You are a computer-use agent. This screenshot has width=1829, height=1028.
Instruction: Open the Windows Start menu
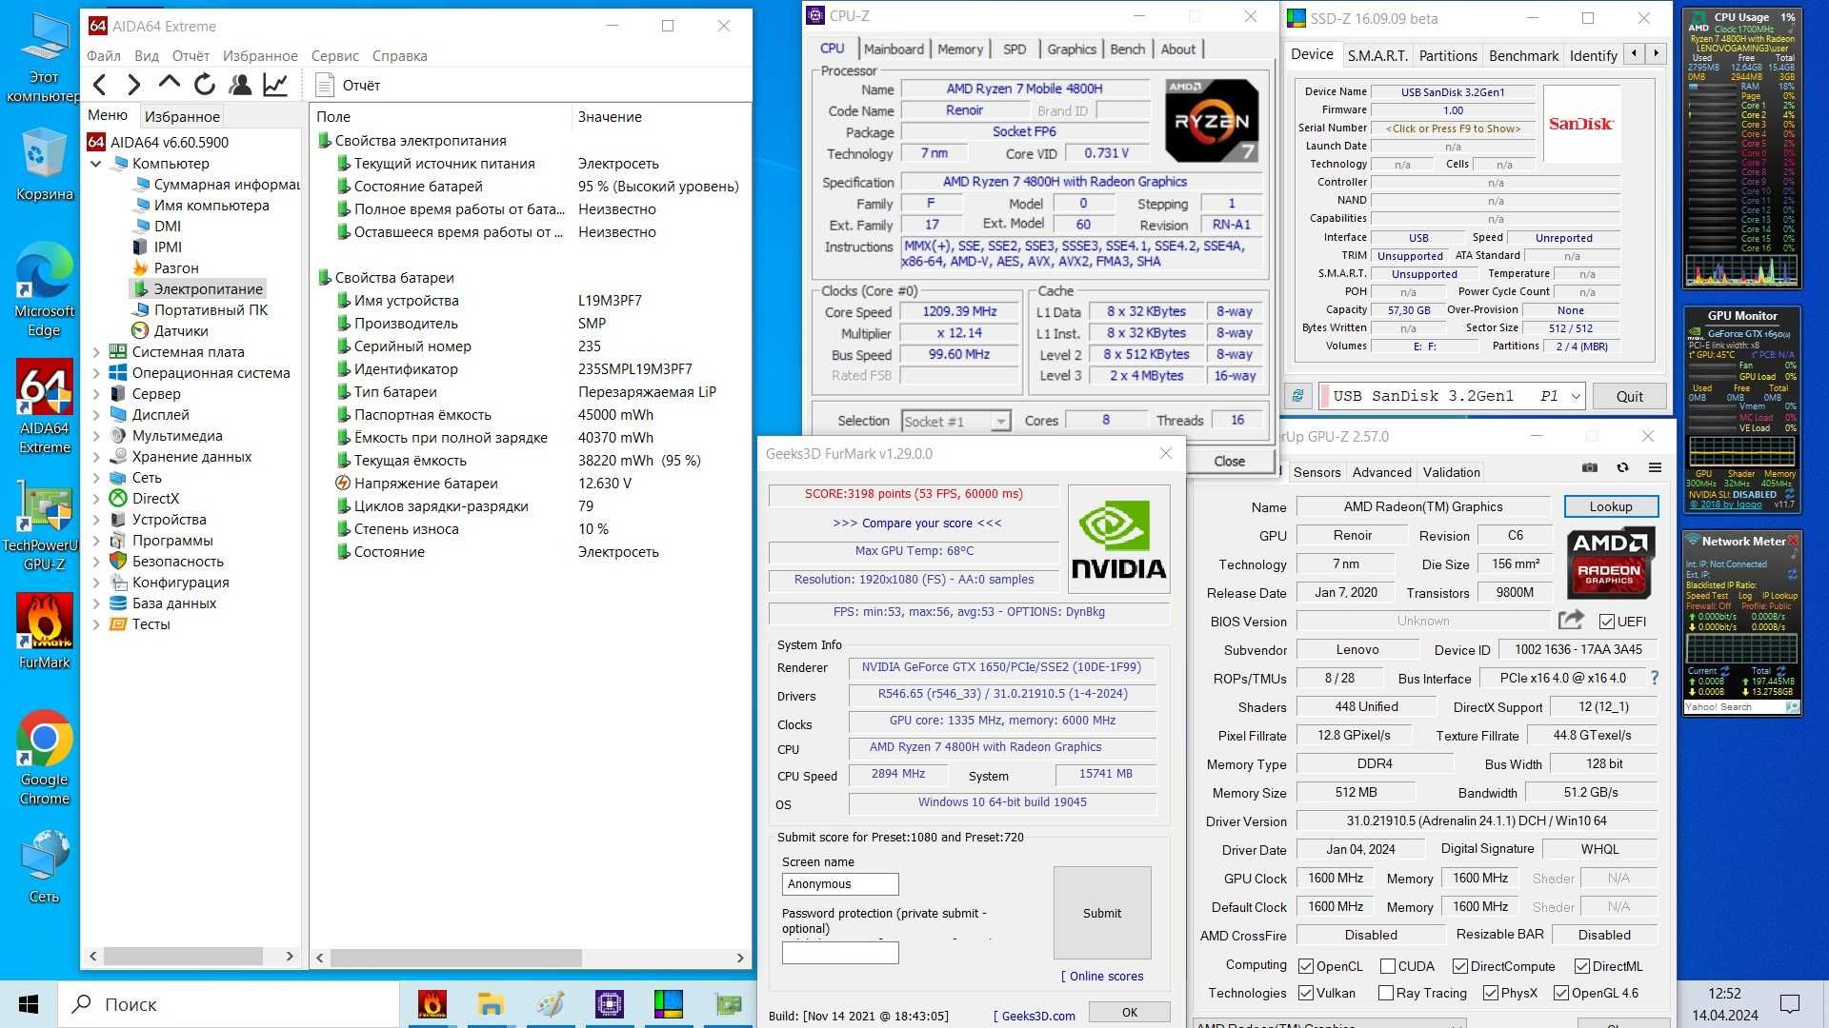coord(29,1004)
